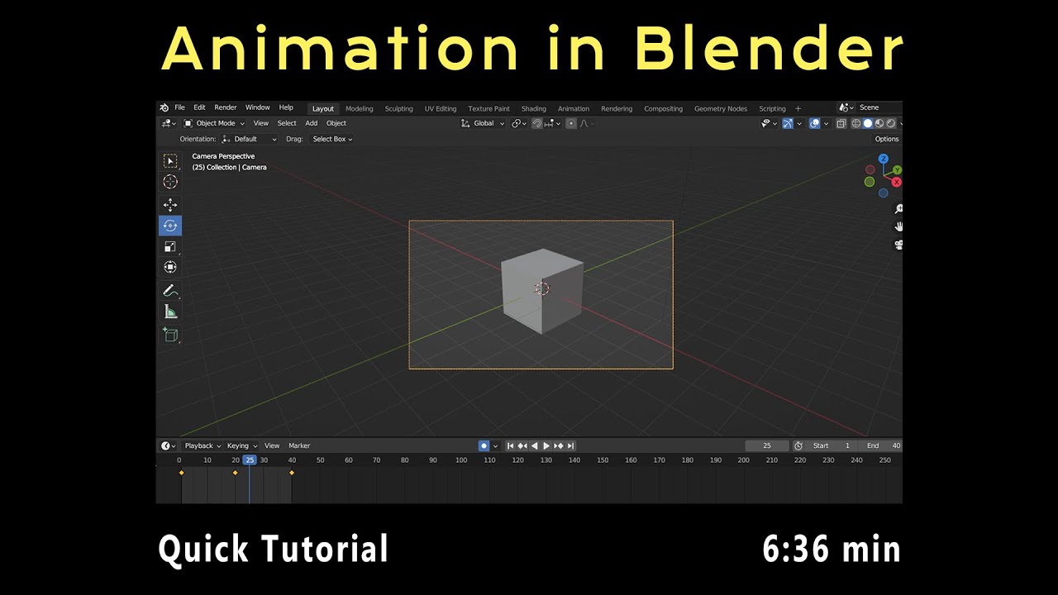Open the Render menu
The width and height of the screenshot is (1058, 595).
click(226, 107)
